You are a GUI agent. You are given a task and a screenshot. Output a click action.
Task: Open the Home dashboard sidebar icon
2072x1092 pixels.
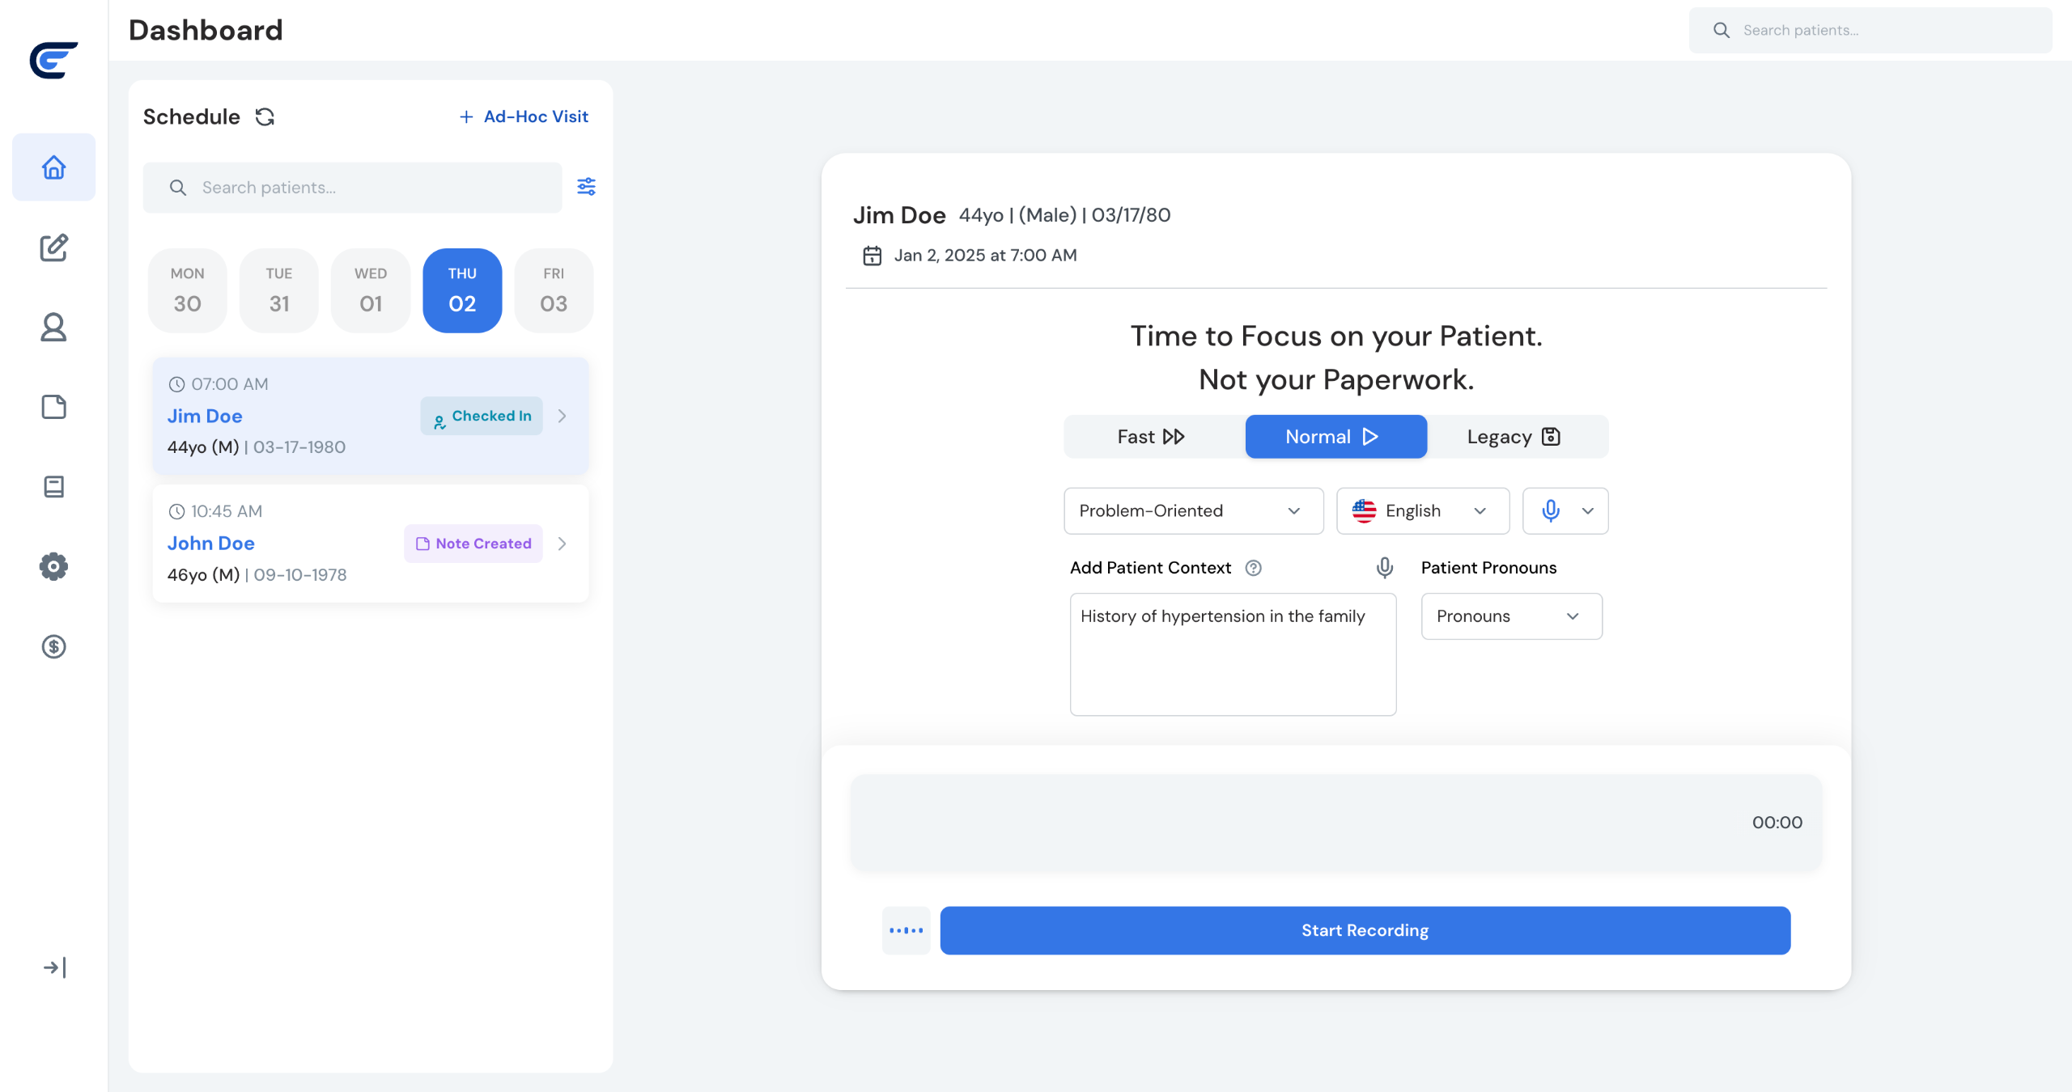[x=53, y=167]
